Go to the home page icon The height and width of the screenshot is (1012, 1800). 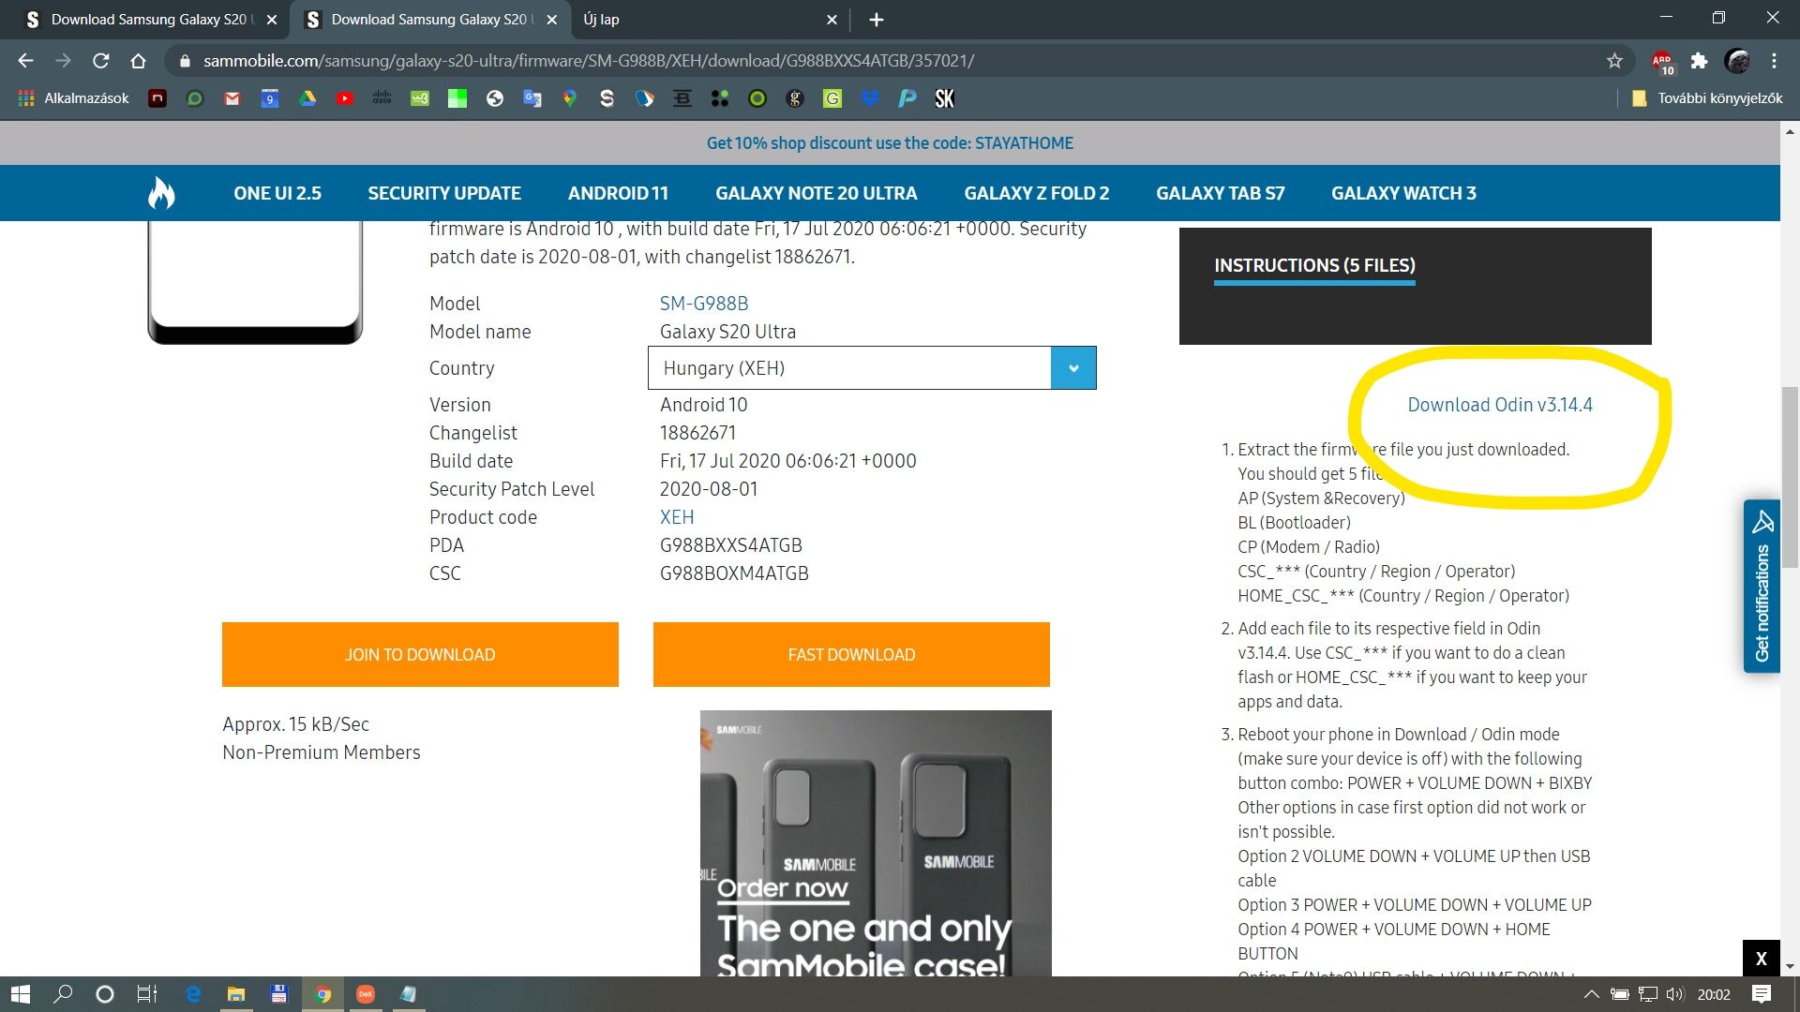[x=138, y=61]
